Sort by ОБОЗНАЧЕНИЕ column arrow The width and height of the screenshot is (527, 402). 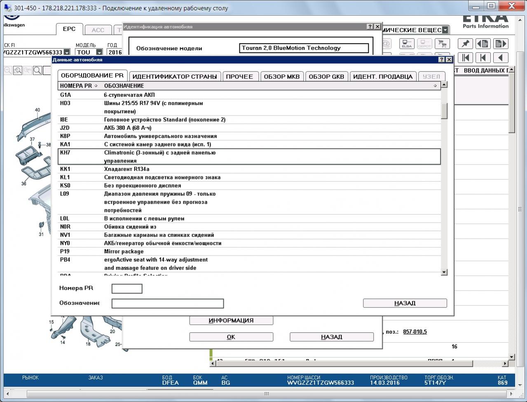tap(435, 86)
